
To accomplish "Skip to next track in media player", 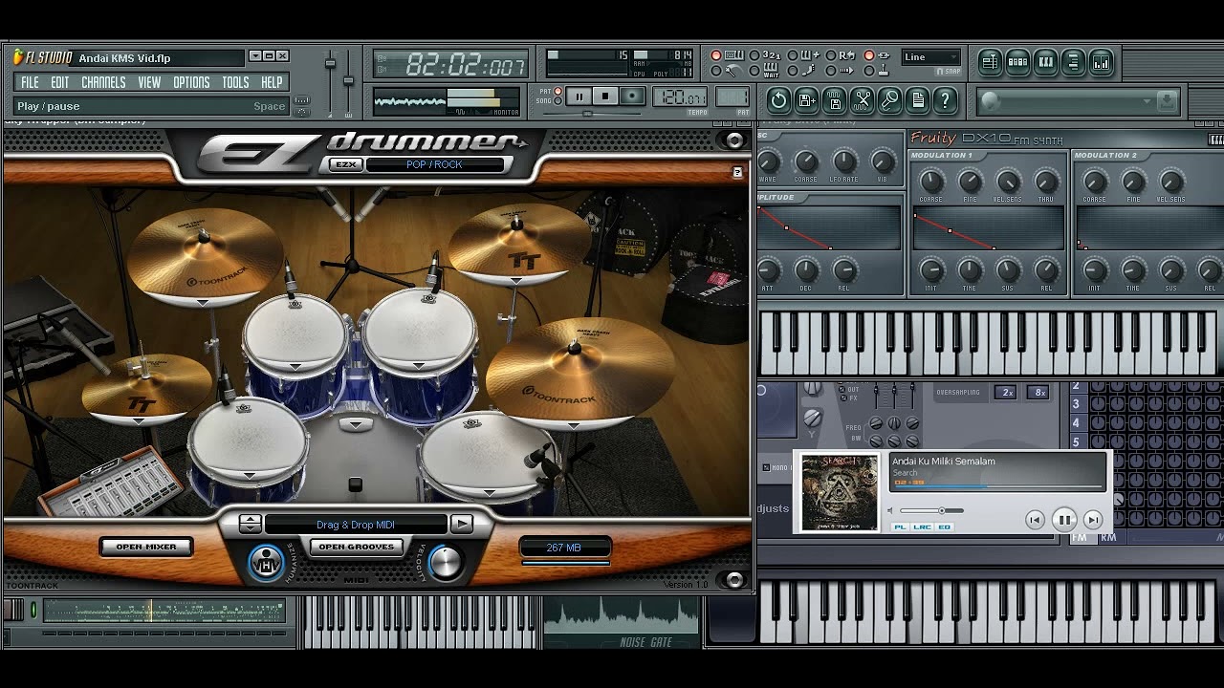I will pos(1093,520).
